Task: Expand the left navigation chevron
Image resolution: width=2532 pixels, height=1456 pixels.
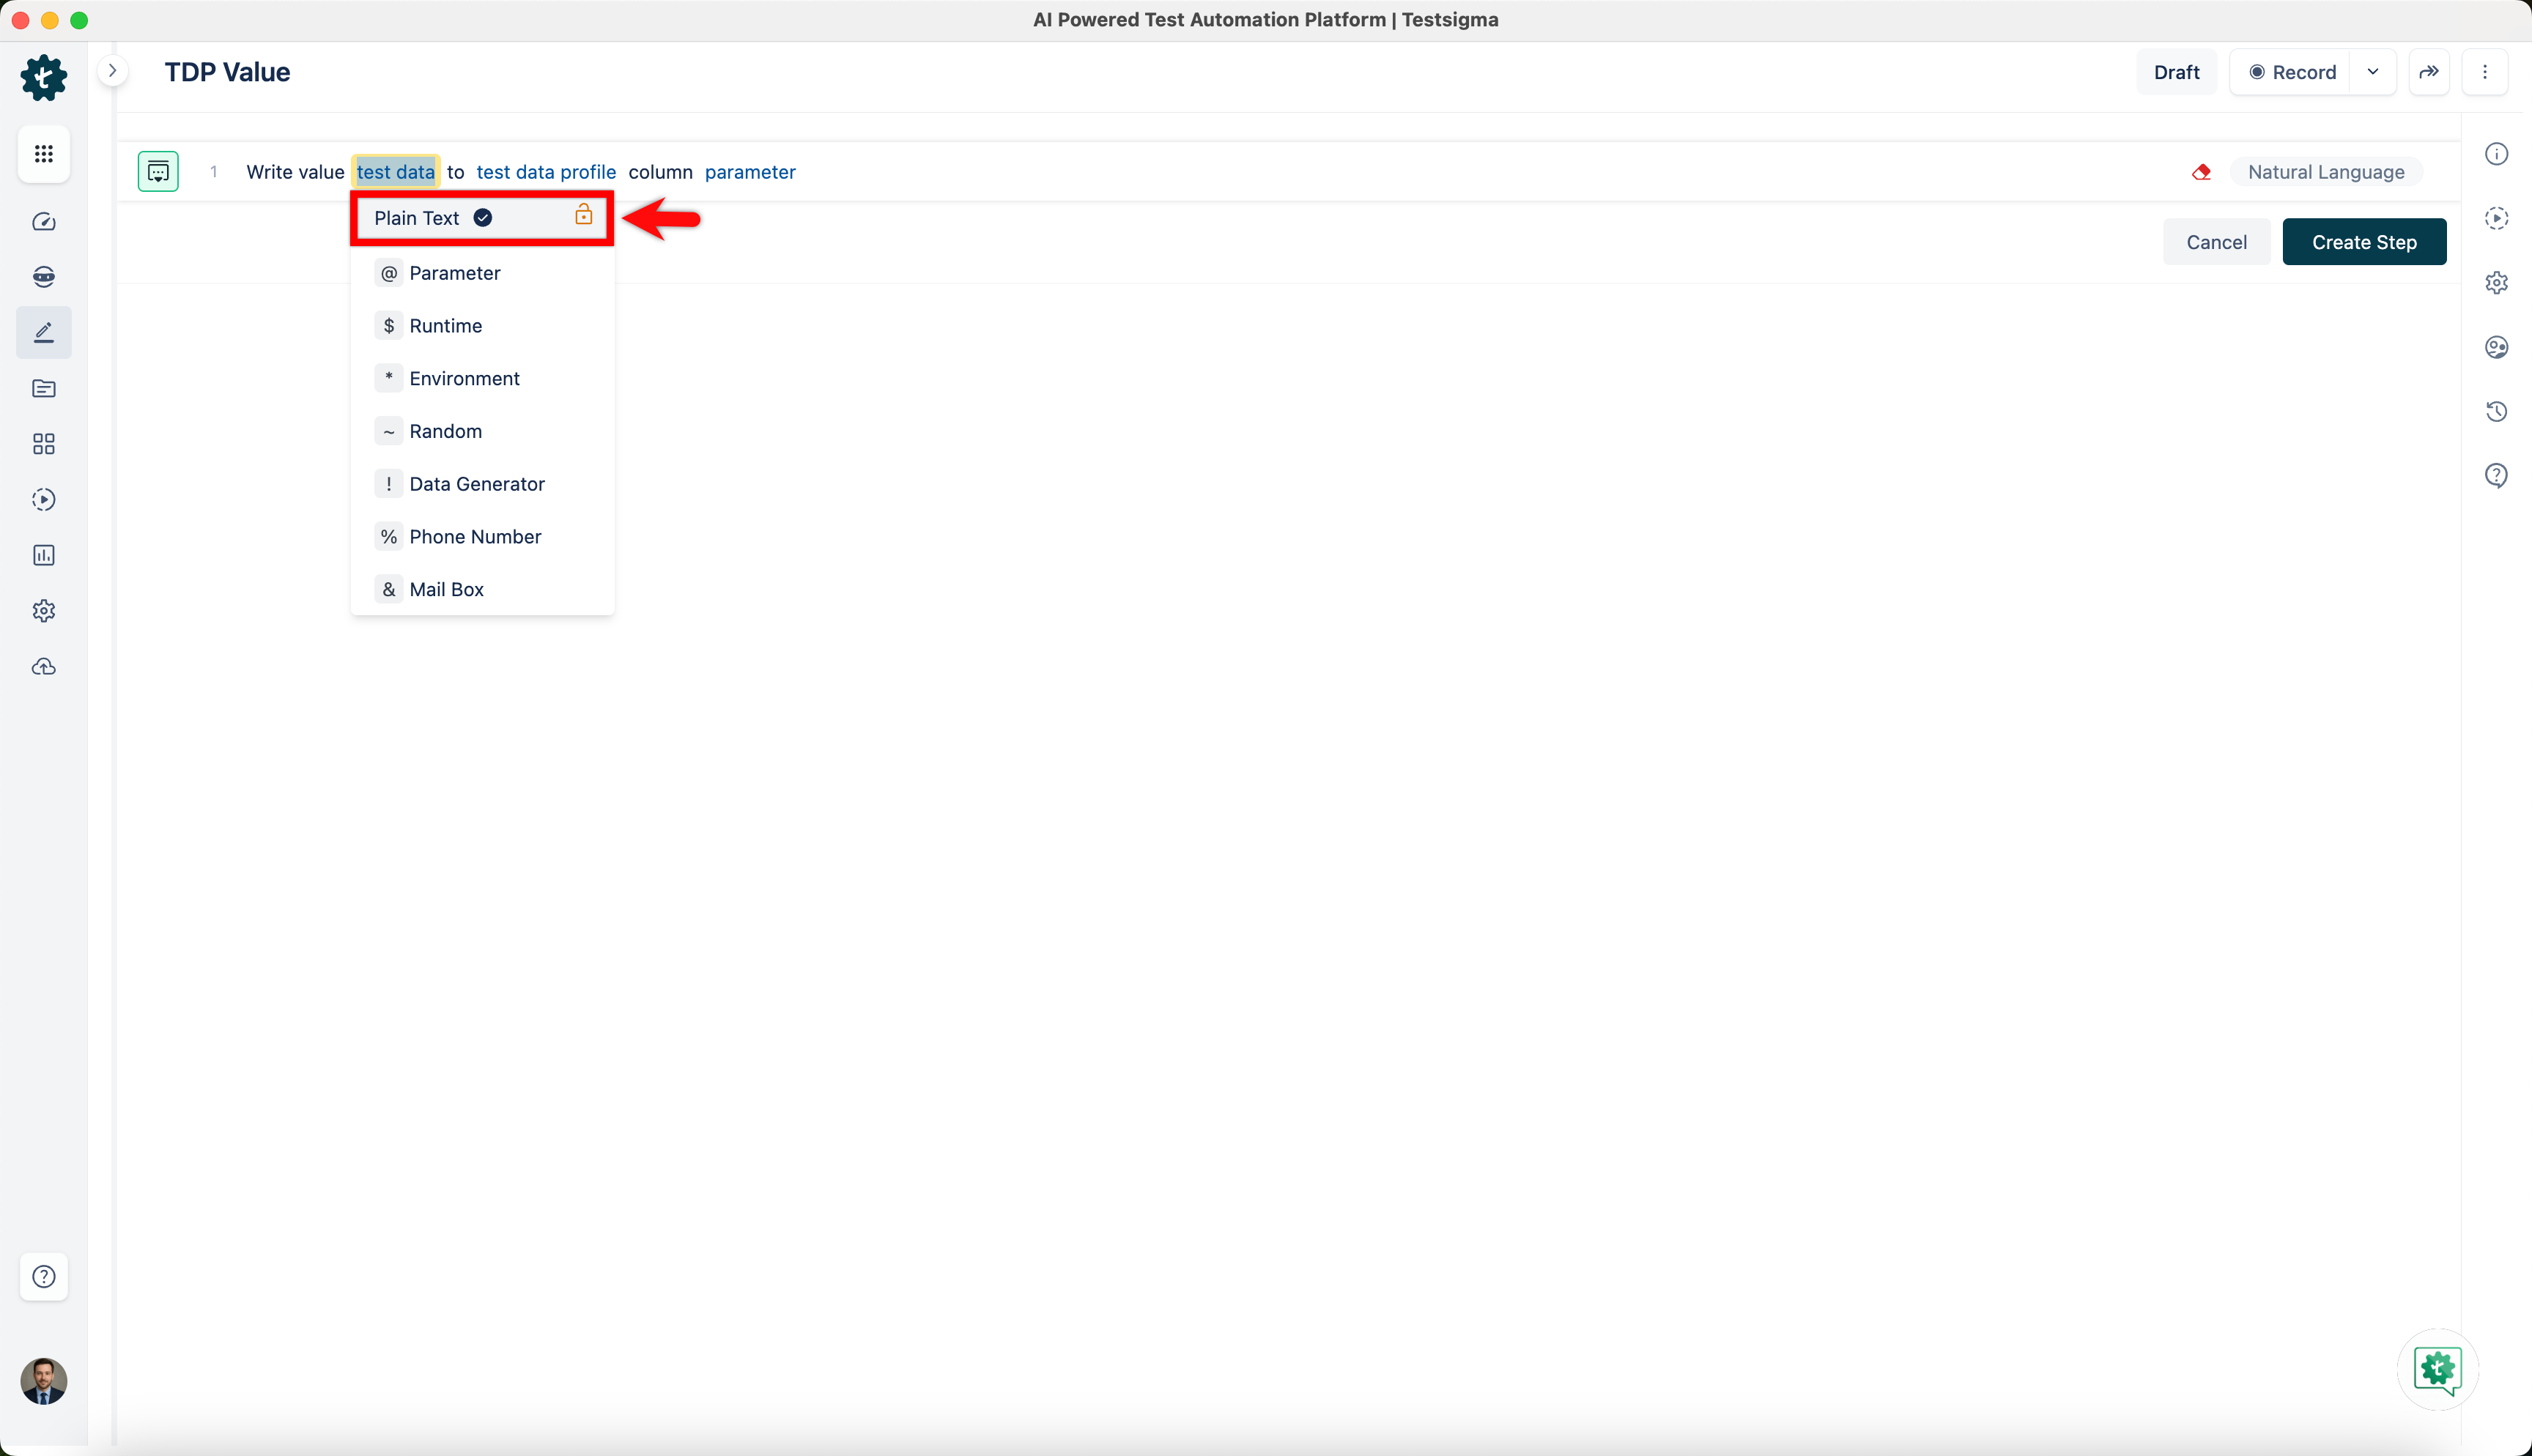Action: pyautogui.click(x=113, y=71)
